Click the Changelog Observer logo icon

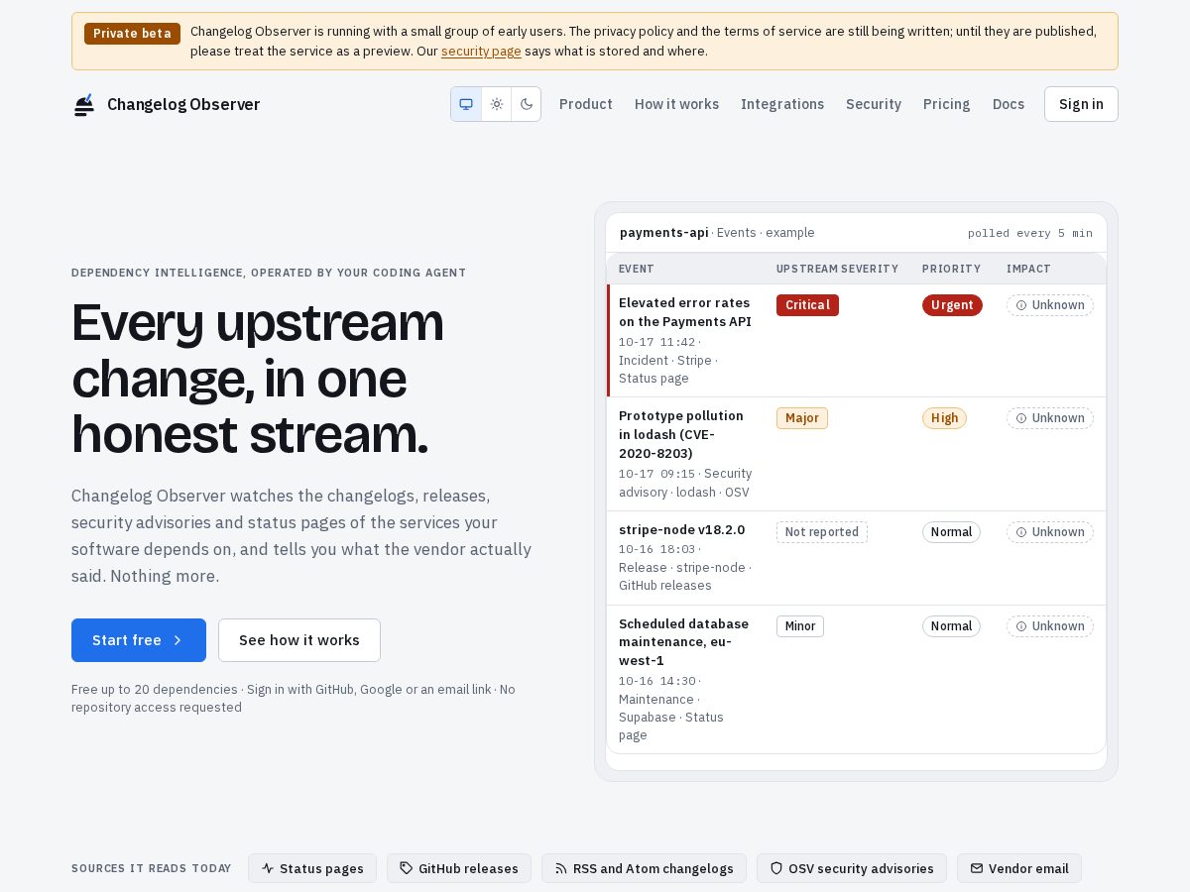(84, 104)
